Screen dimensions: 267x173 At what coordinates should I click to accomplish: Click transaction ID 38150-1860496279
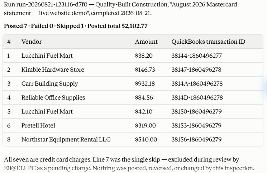(x=196, y=111)
